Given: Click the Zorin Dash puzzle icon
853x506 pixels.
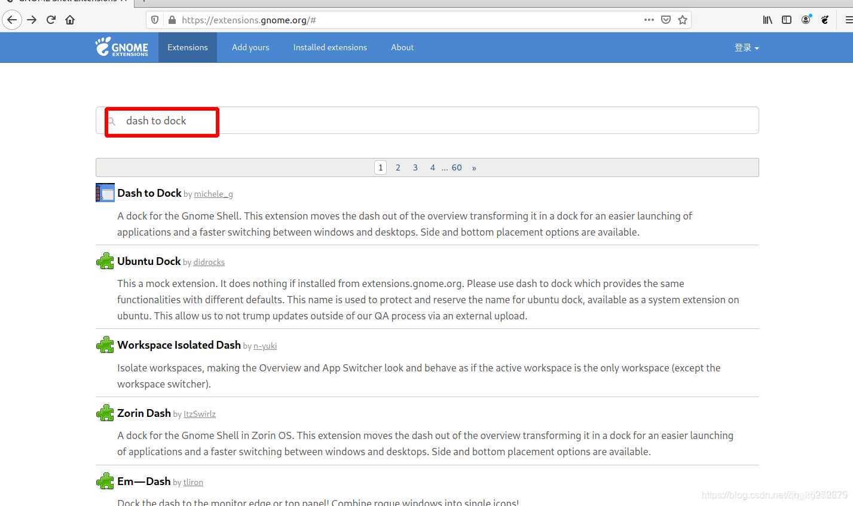Looking at the screenshot, I should tap(105, 413).
